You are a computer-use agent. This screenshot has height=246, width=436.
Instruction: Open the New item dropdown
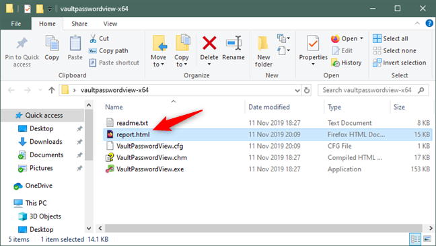point(284,38)
